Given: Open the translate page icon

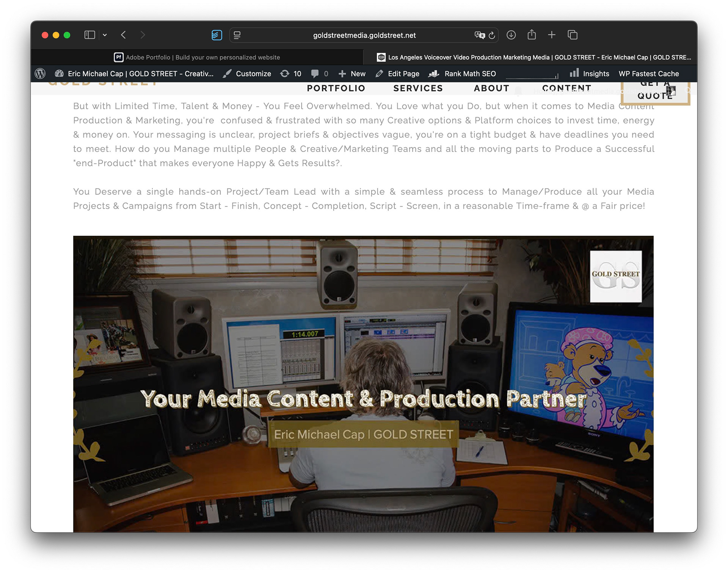Looking at the screenshot, I should coord(479,35).
